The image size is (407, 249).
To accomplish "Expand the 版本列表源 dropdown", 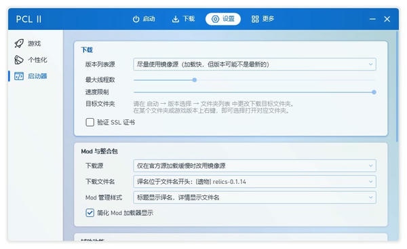I will pyautogui.click(x=254, y=64).
